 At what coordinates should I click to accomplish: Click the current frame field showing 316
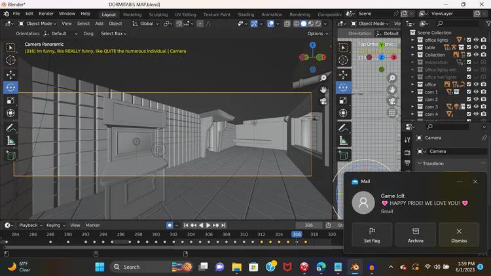[x=309, y=225]
